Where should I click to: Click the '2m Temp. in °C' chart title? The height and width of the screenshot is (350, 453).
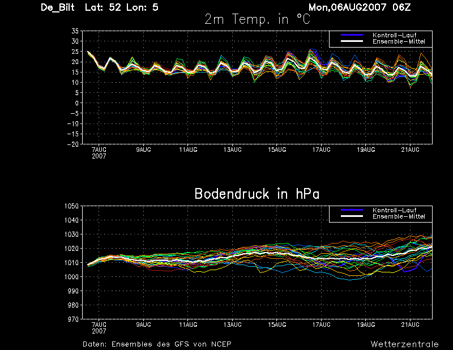(258, 19)
